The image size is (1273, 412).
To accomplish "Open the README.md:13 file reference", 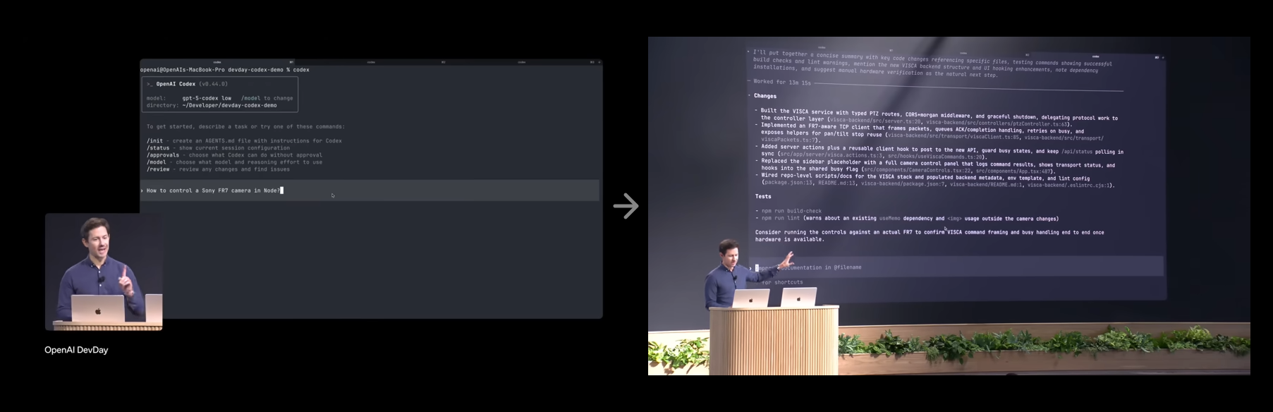I will 836,183.
